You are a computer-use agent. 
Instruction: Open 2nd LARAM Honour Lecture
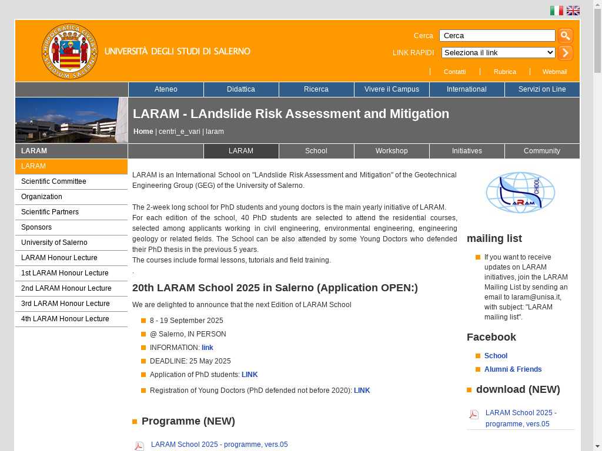(71, 288)
